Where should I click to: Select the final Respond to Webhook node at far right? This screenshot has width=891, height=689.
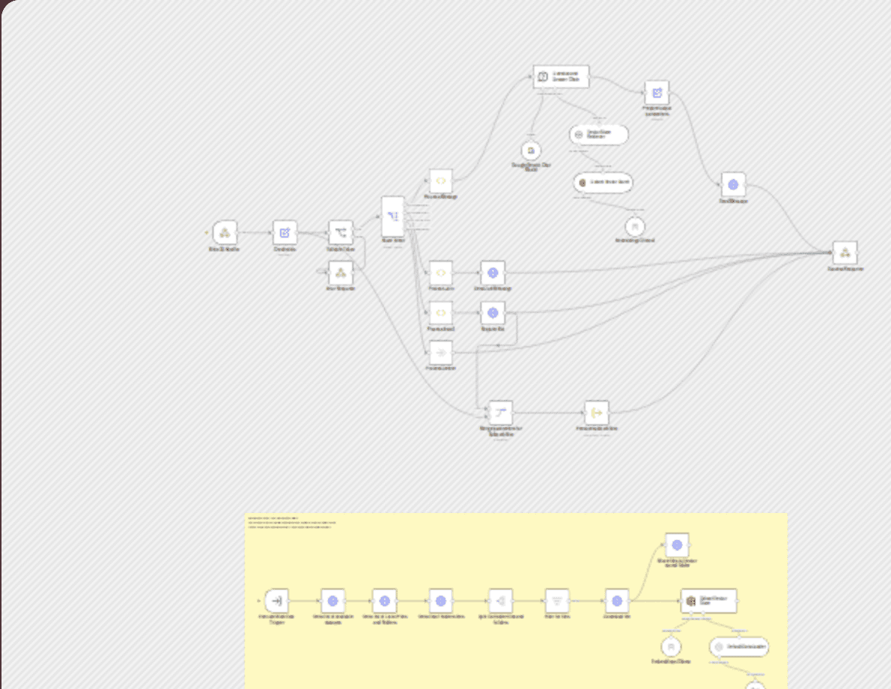coord(845,253)
